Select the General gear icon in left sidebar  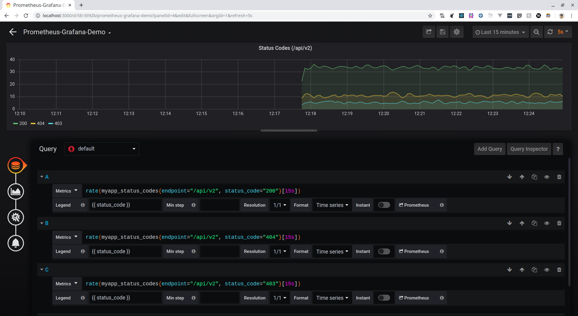(16, 217)
